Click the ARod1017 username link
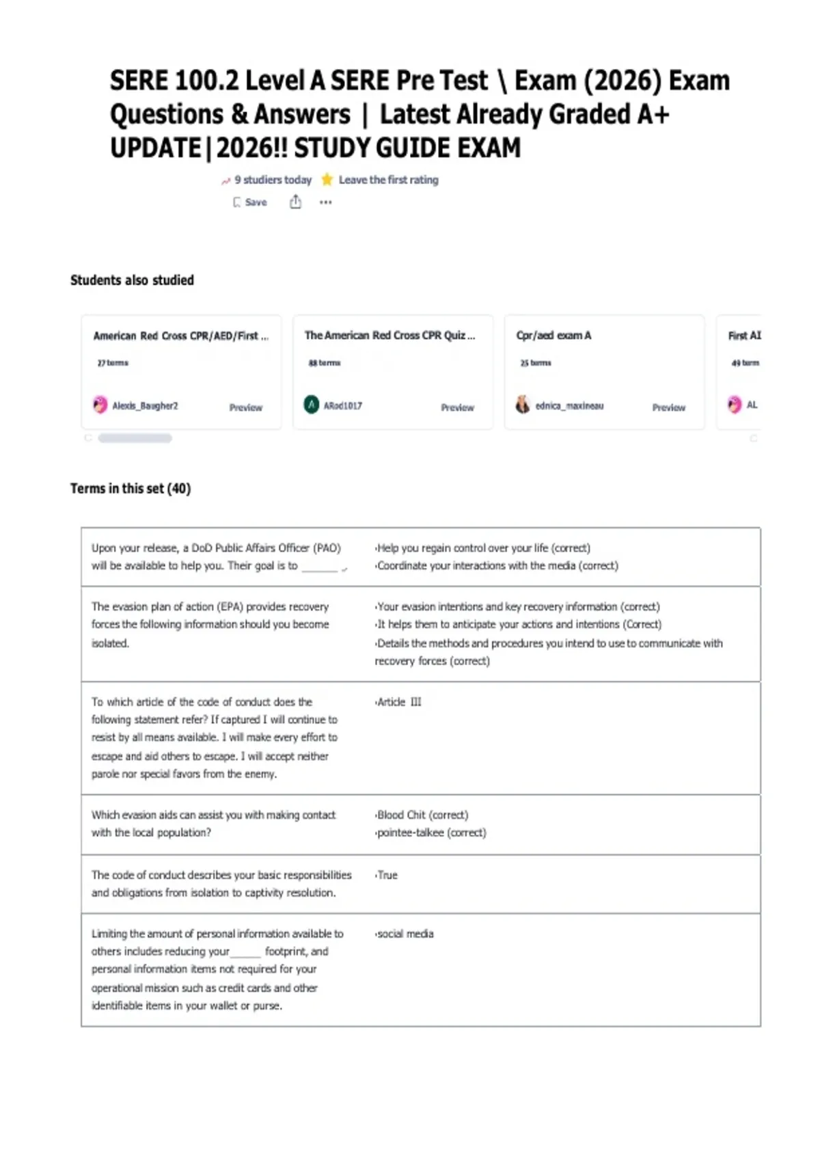820x1162 pixels. tap(343, 405)
